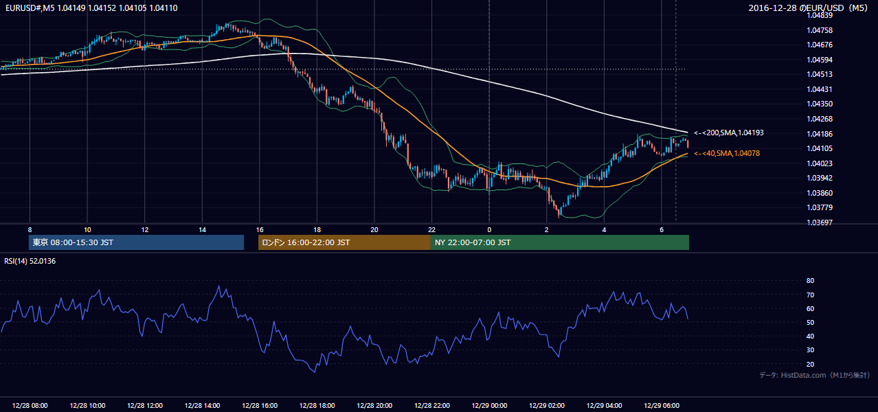Select the 40 SMA 1.04078 label
The width and height of the screenshot is (878, 412).
727,153
